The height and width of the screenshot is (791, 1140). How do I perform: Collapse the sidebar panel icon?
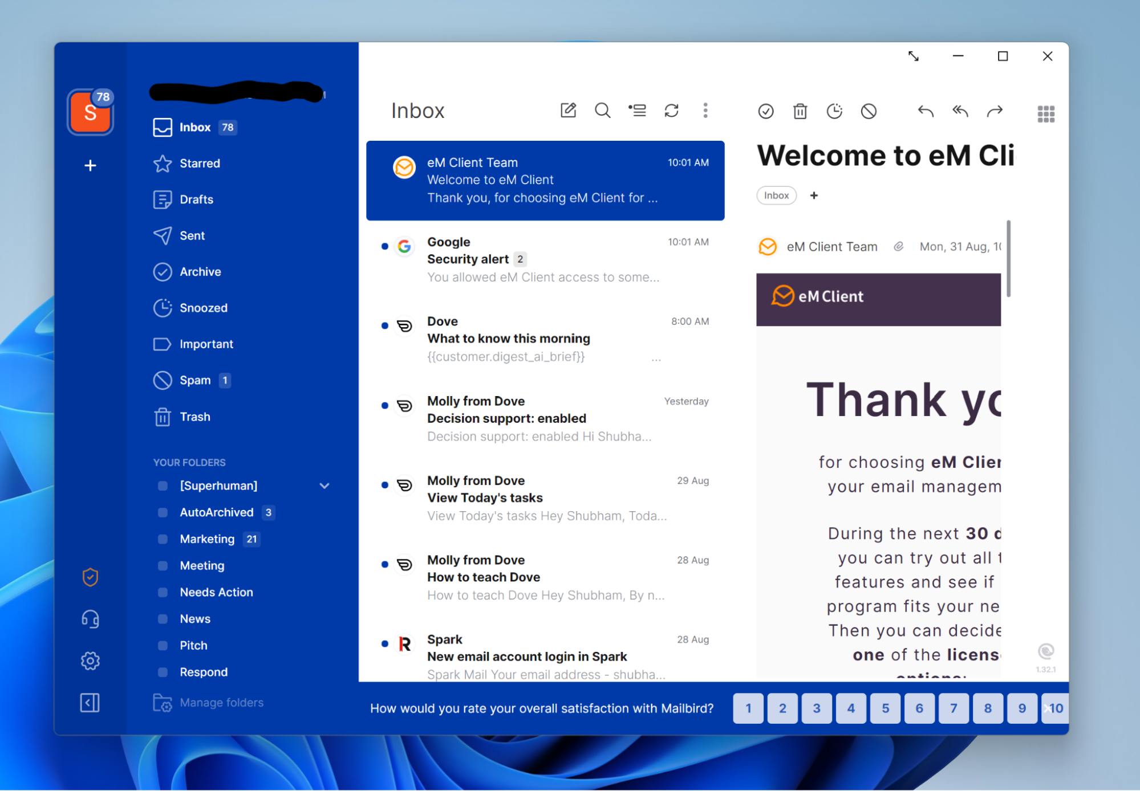click(x=90, y=703)
